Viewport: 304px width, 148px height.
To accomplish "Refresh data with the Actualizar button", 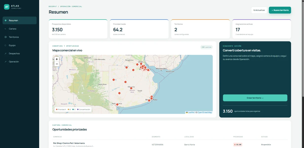I will tap(259, 10).
